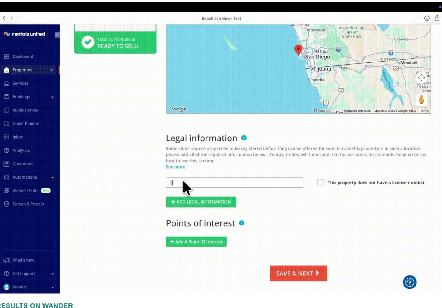This screenshot has height=308, width=442.
Task: Click the browser download icon
Action: [427, 18]
